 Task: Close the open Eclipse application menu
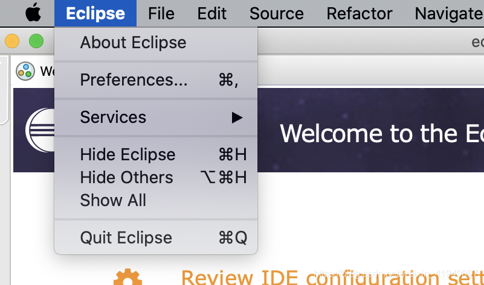pyautogui.click(x=95, y=13)
